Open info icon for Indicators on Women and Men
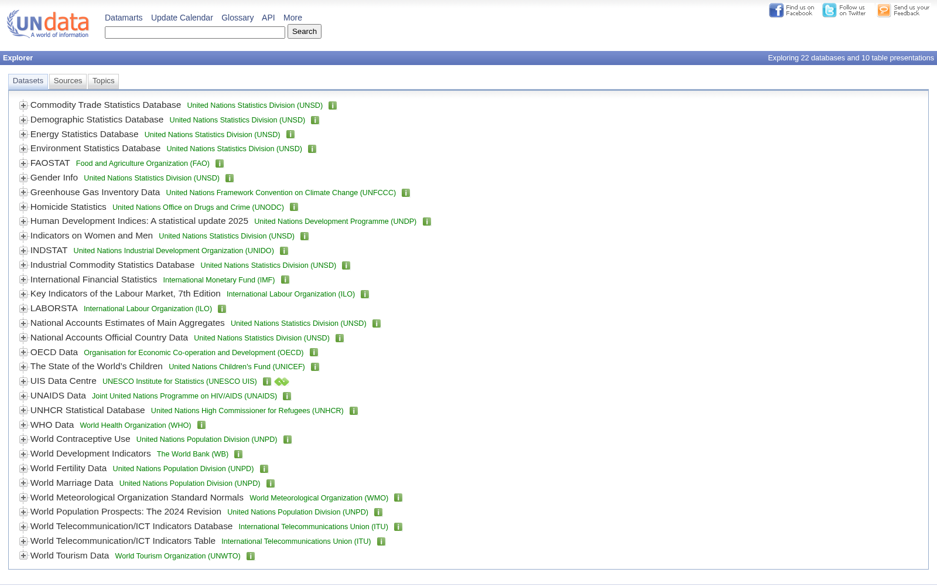This screenshot has height=586, width=937. 305,236
